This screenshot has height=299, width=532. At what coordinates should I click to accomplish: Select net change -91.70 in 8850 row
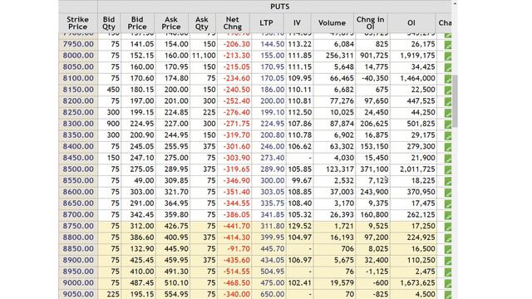point(239,248)
